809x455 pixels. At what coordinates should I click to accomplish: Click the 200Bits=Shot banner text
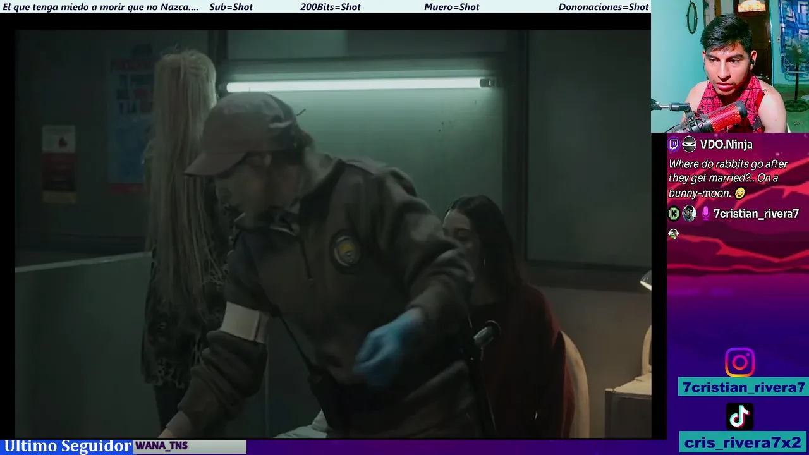(331, 7)
